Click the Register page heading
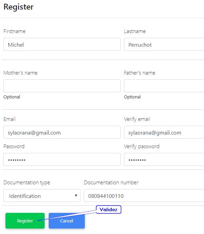Image resolution: width=204 pixels, height=234 pixels. [x=18, y=7]
